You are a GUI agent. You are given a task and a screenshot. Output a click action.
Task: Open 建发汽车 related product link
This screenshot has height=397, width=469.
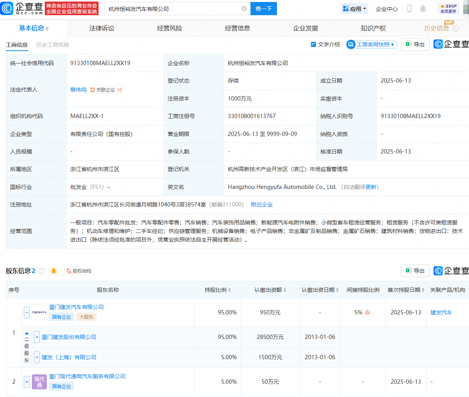[x=441, y=312]
